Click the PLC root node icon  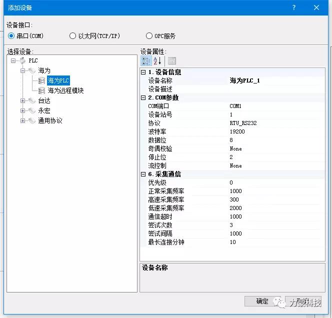22,60
